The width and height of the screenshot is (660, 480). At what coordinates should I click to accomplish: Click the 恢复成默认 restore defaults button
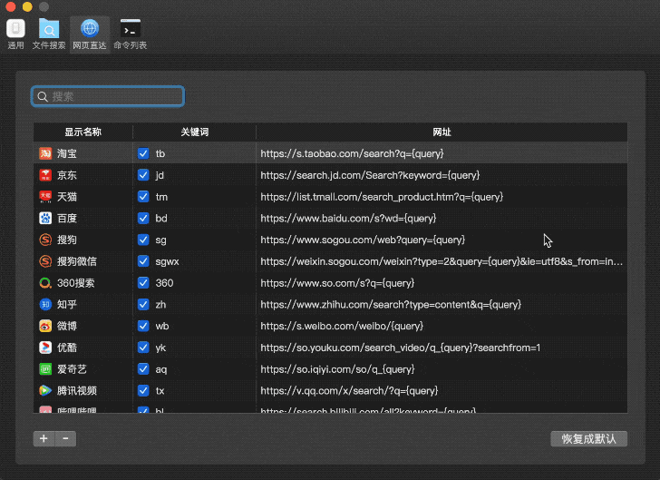[589, 438]
